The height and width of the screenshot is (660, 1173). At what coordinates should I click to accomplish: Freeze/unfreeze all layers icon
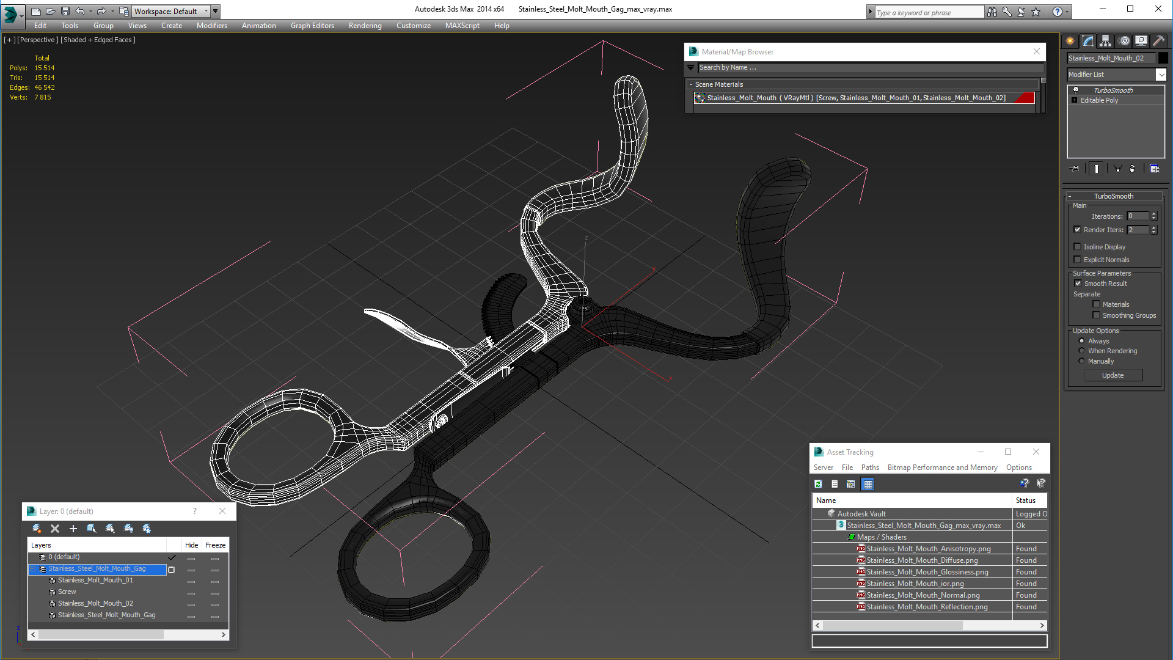pos(147,529)
